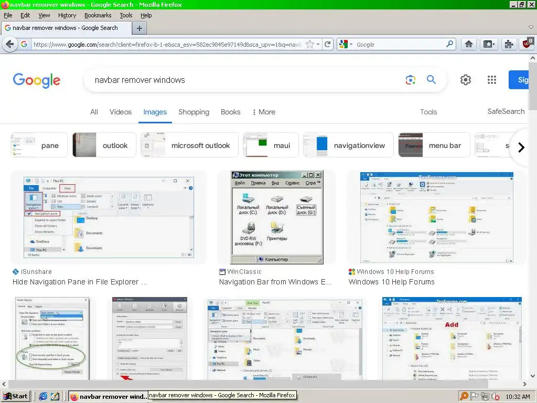Open the Google apps grid
Viewport: 537px width, 403px height.
492,80
